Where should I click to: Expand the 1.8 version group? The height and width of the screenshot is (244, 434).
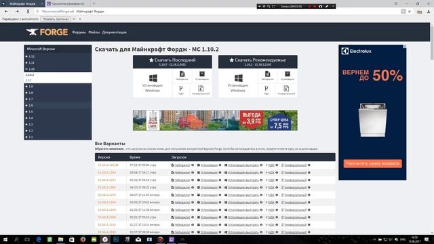click(x=58, y=93)
